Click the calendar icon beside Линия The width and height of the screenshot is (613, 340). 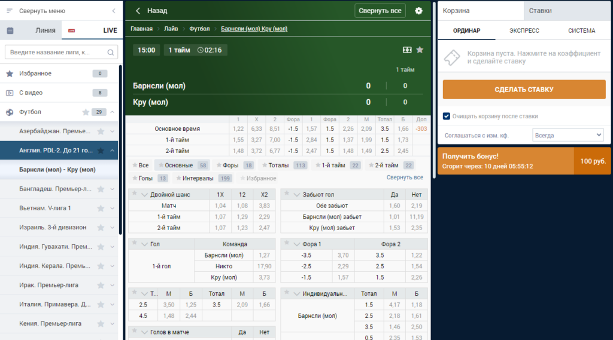[10, 30]
